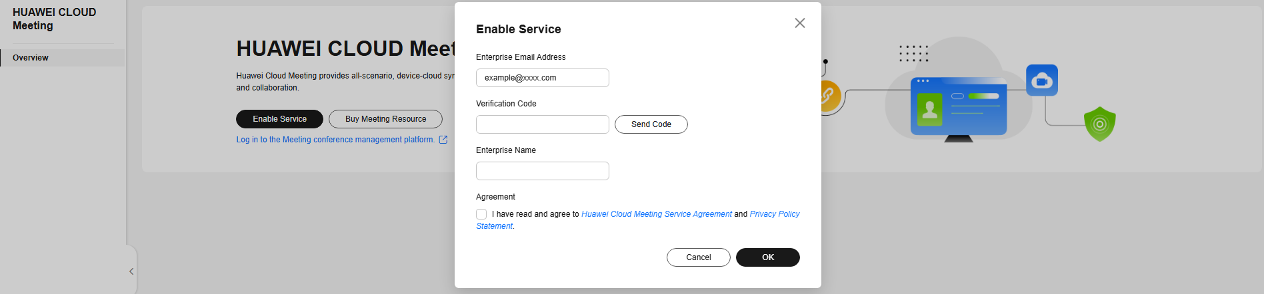Click the Agreement label text
1264x294 pixels.
[495, 197]
